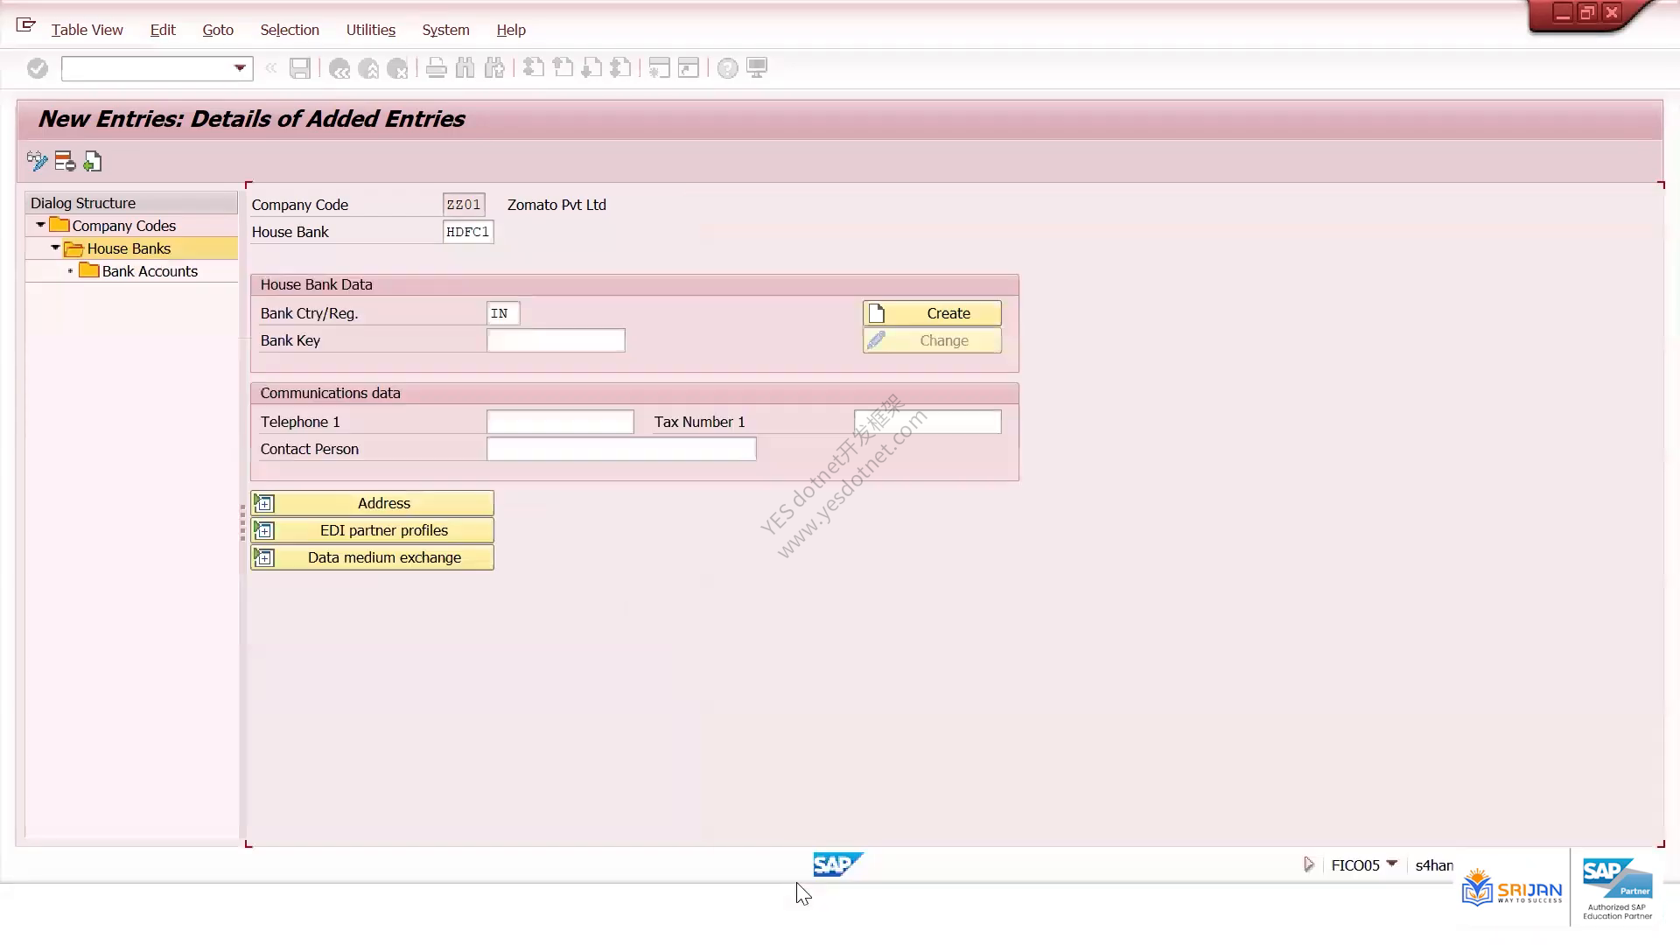Collapse the Company Codes tree node arrow
Viewport: 1680px width, 945px height.
pyautogui.click(x=40, y=225)
